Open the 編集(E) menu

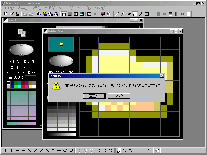click(23, 8)
